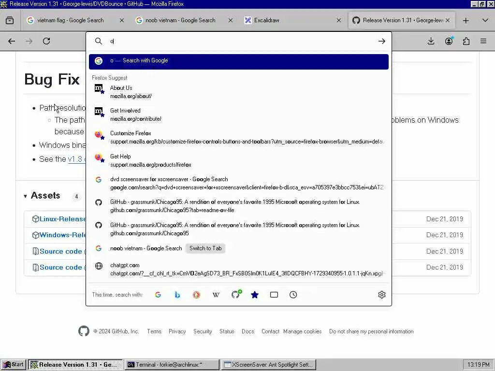Click the Firefox taskbar button

pos(75,364)
